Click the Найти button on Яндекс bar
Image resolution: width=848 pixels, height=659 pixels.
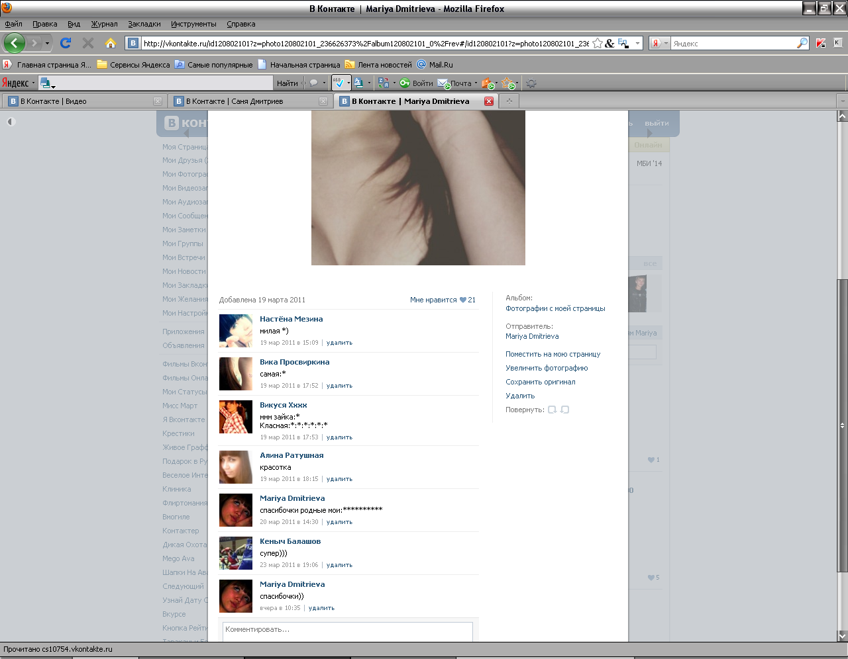tap(288, 83)
